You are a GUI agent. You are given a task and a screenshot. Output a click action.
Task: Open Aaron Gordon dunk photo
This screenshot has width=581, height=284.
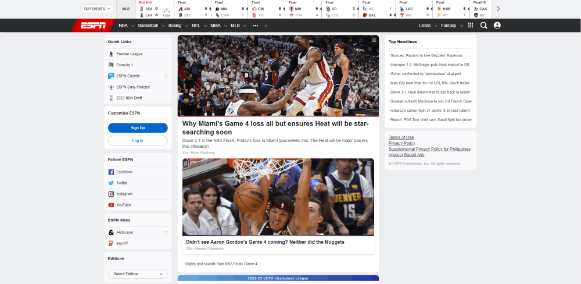point(278,197)
